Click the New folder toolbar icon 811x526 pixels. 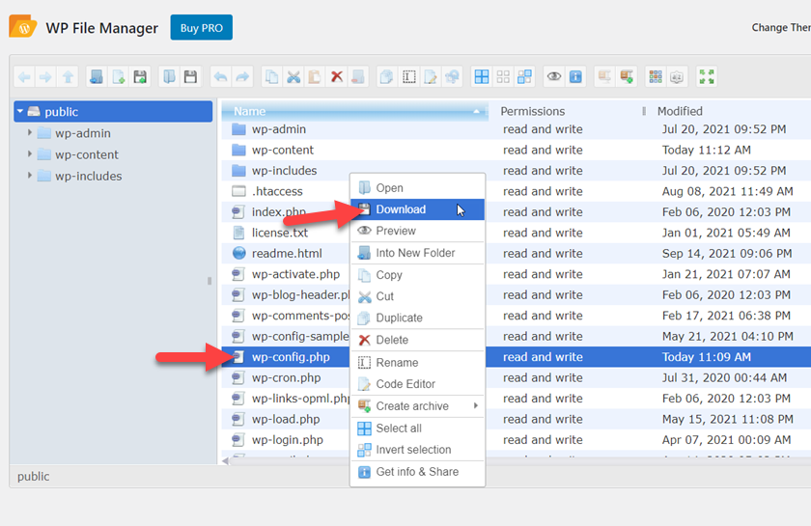97,77
